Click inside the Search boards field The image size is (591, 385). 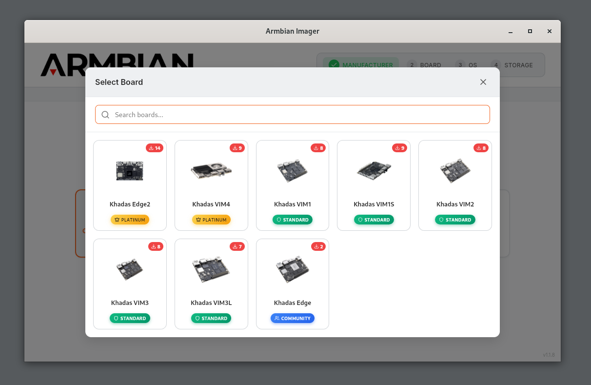tap(293, 114)
